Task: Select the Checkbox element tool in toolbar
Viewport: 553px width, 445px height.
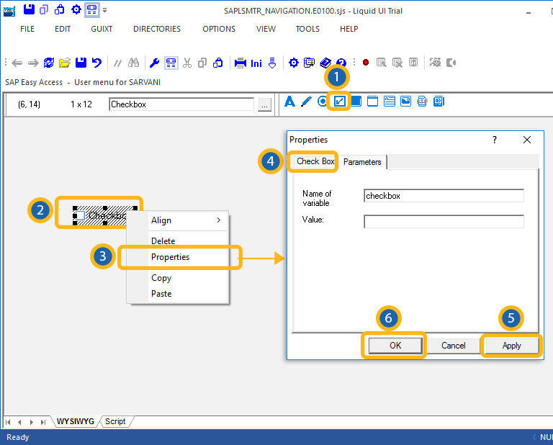Action: [x=338, y=102]
